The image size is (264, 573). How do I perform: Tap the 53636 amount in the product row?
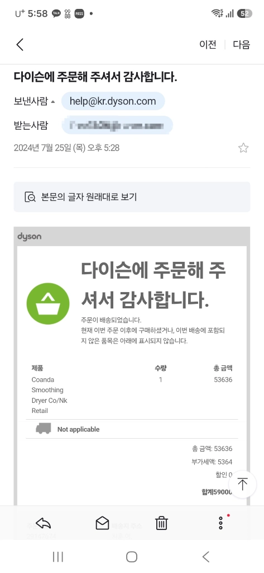(x=223, y=380)
